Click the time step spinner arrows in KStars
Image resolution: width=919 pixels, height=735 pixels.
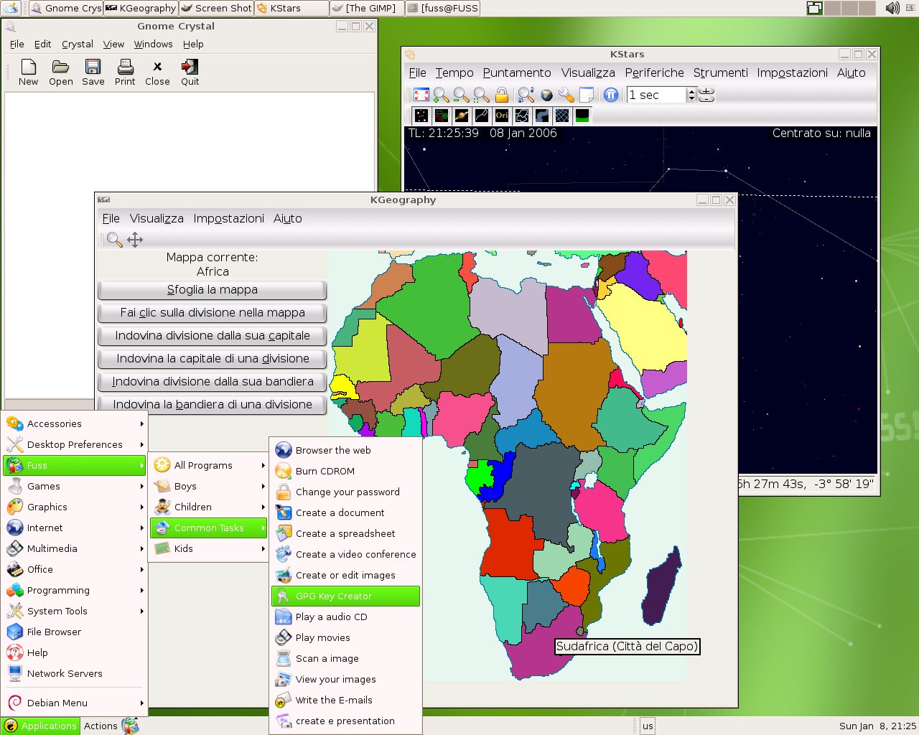point(691,95)
